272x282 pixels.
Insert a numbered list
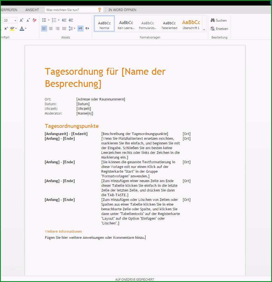[54, 20]
